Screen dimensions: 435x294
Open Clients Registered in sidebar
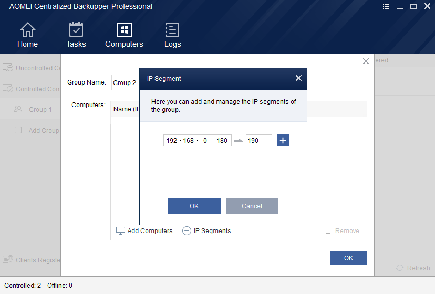pyautogui.click(x=30, y=260)
